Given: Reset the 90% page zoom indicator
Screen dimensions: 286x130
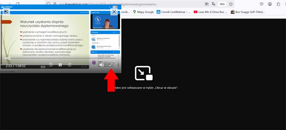Looking at the screenshot, I should coord(222,4).
